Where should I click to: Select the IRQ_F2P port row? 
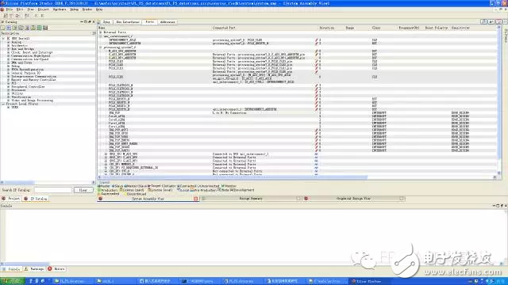coord(298,112)
